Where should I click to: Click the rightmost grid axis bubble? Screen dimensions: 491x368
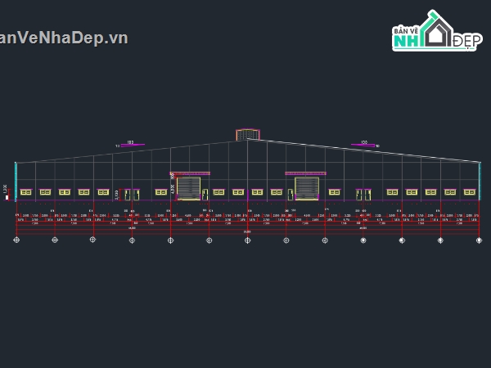click(479, 240)
